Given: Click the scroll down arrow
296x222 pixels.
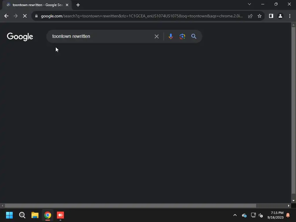Looking at the screenshot, I should (293, 201).
